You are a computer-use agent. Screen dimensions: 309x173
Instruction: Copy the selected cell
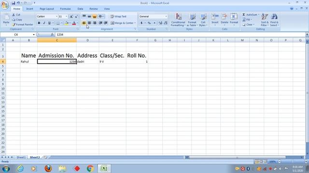(x=17, y=20)
